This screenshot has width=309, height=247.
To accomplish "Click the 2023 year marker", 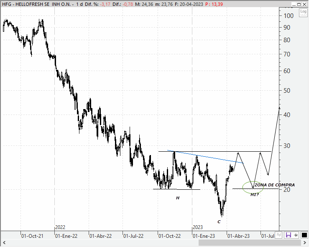I will click(x=198, y=227).
